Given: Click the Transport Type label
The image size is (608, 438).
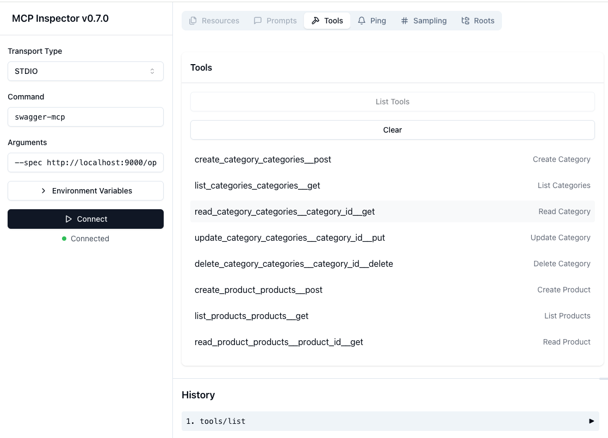Looking at the screenshot, I should (35, 51).
